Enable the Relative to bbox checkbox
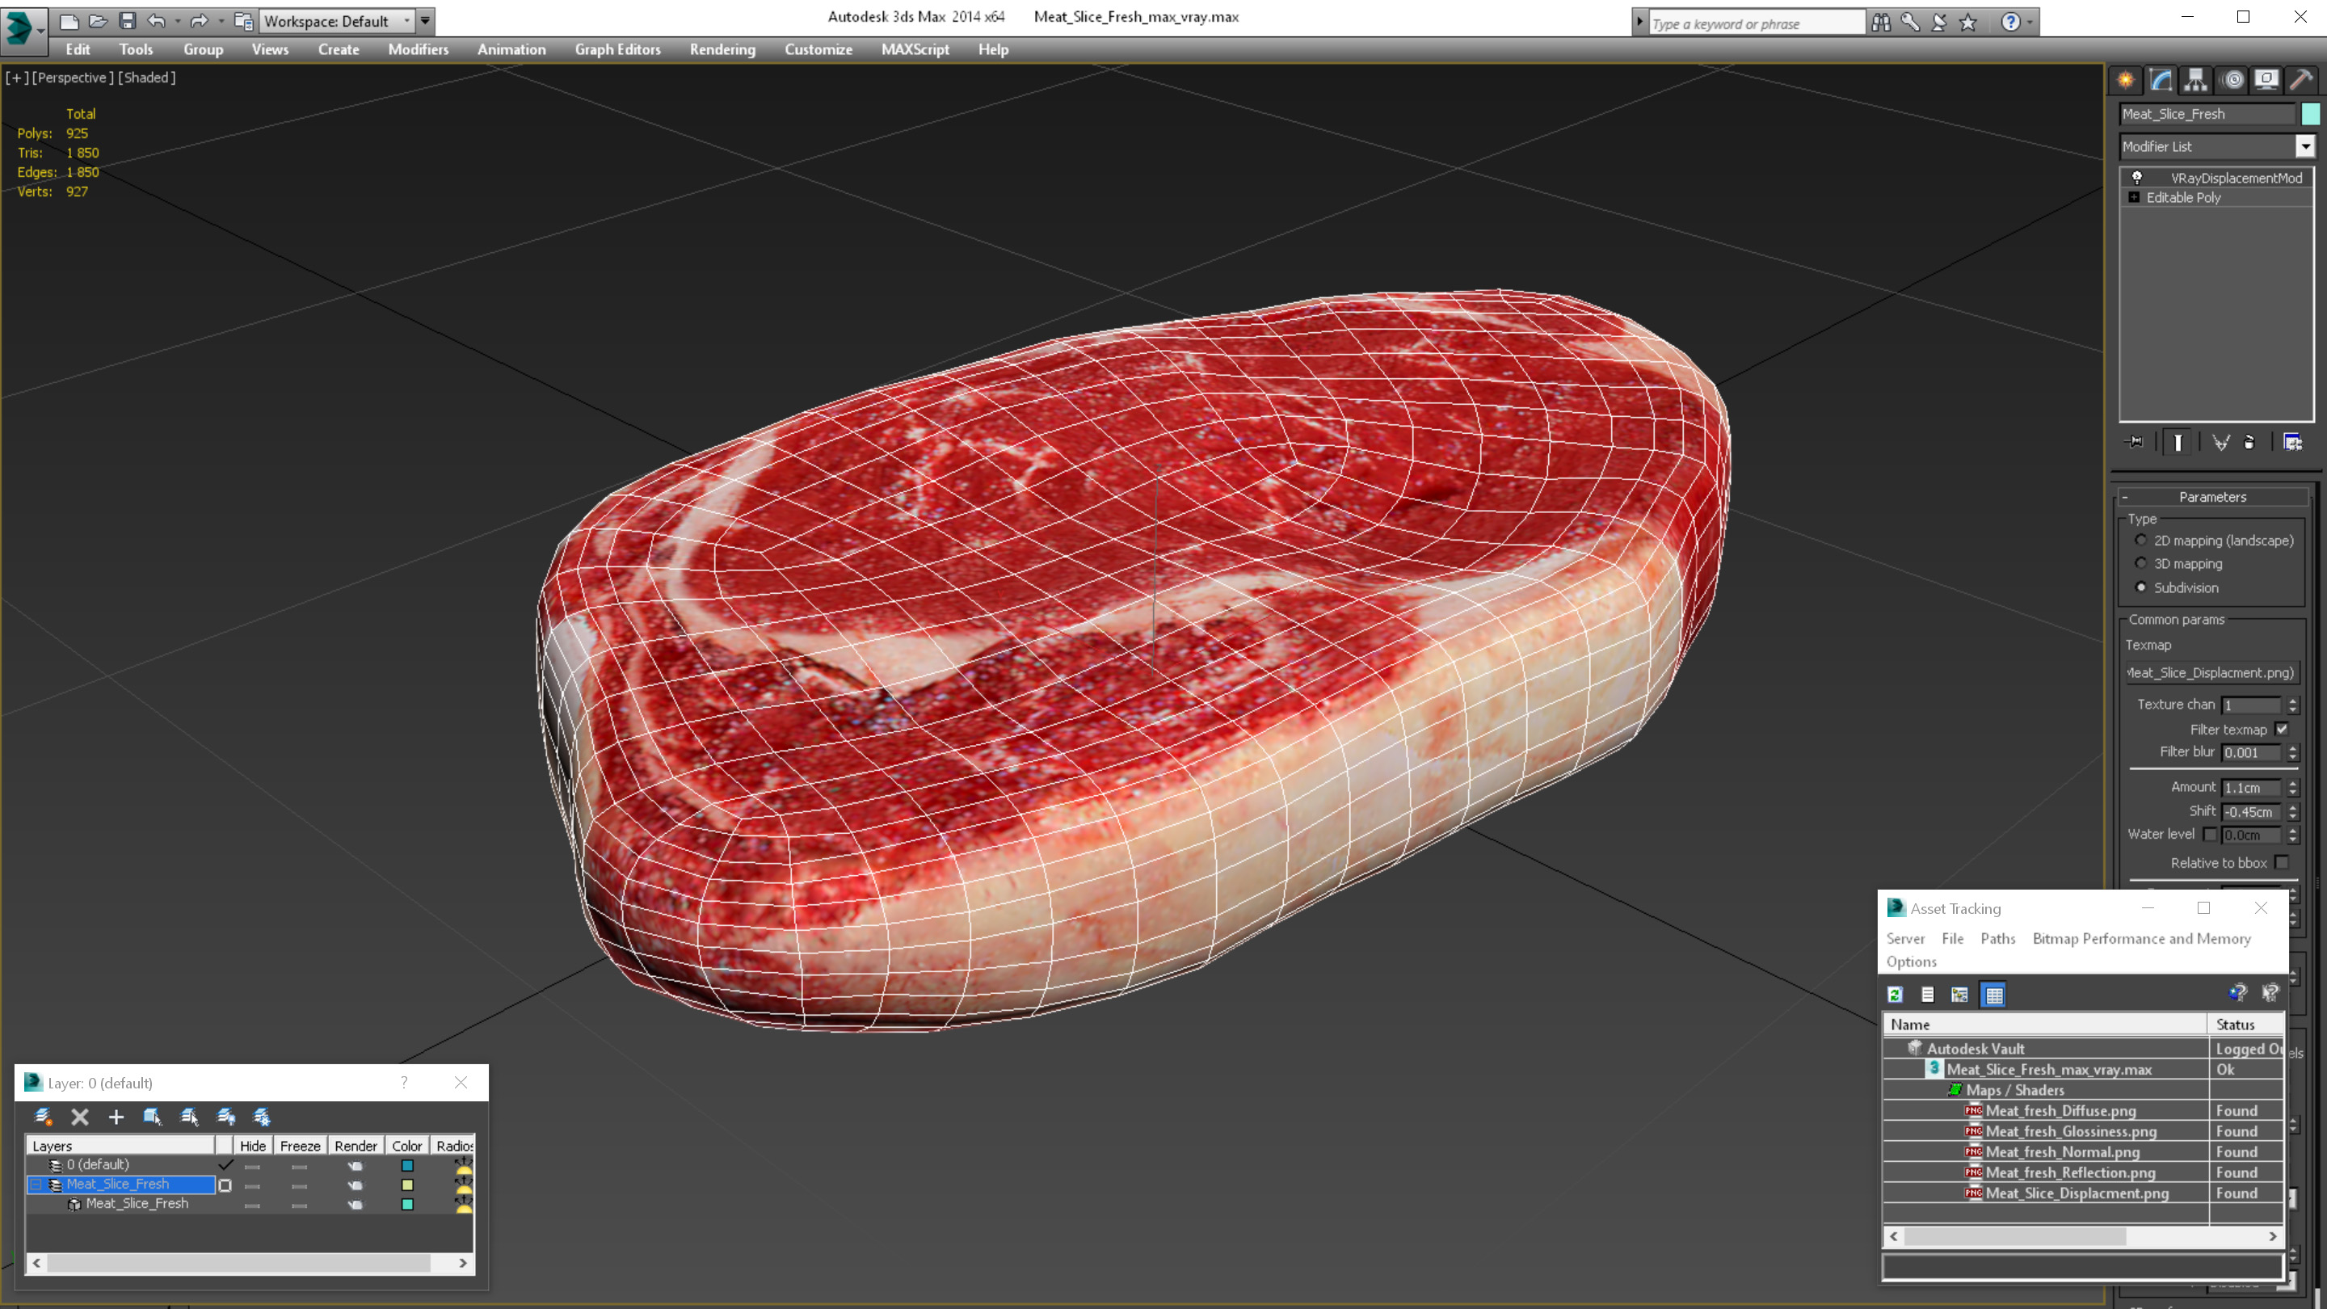 click(2282, 863)
